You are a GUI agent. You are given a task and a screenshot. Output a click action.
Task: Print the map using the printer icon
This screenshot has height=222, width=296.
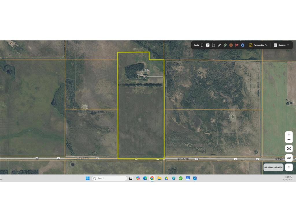pos(243,45)
